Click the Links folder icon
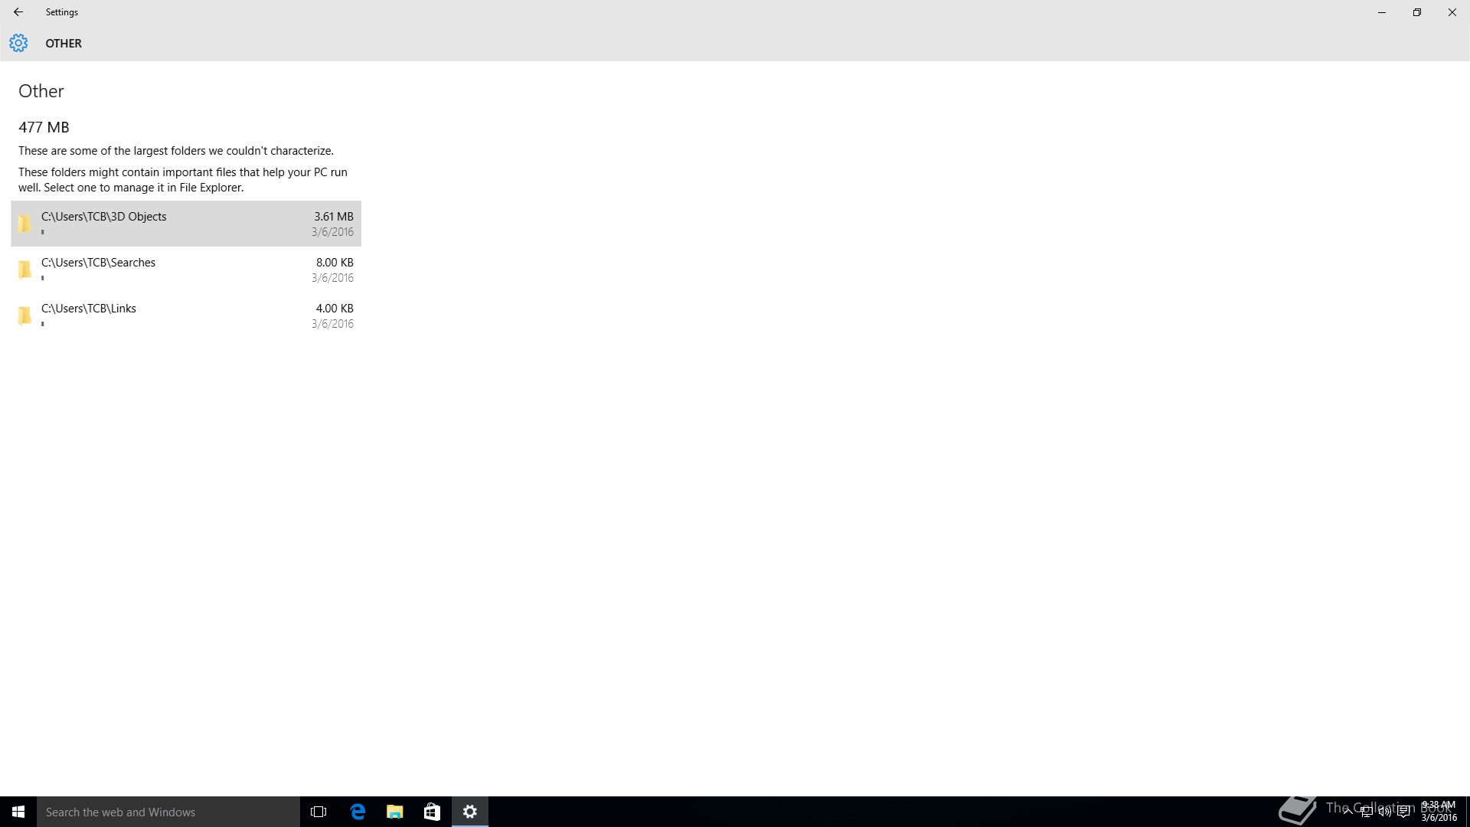 (x=25, y=315)
